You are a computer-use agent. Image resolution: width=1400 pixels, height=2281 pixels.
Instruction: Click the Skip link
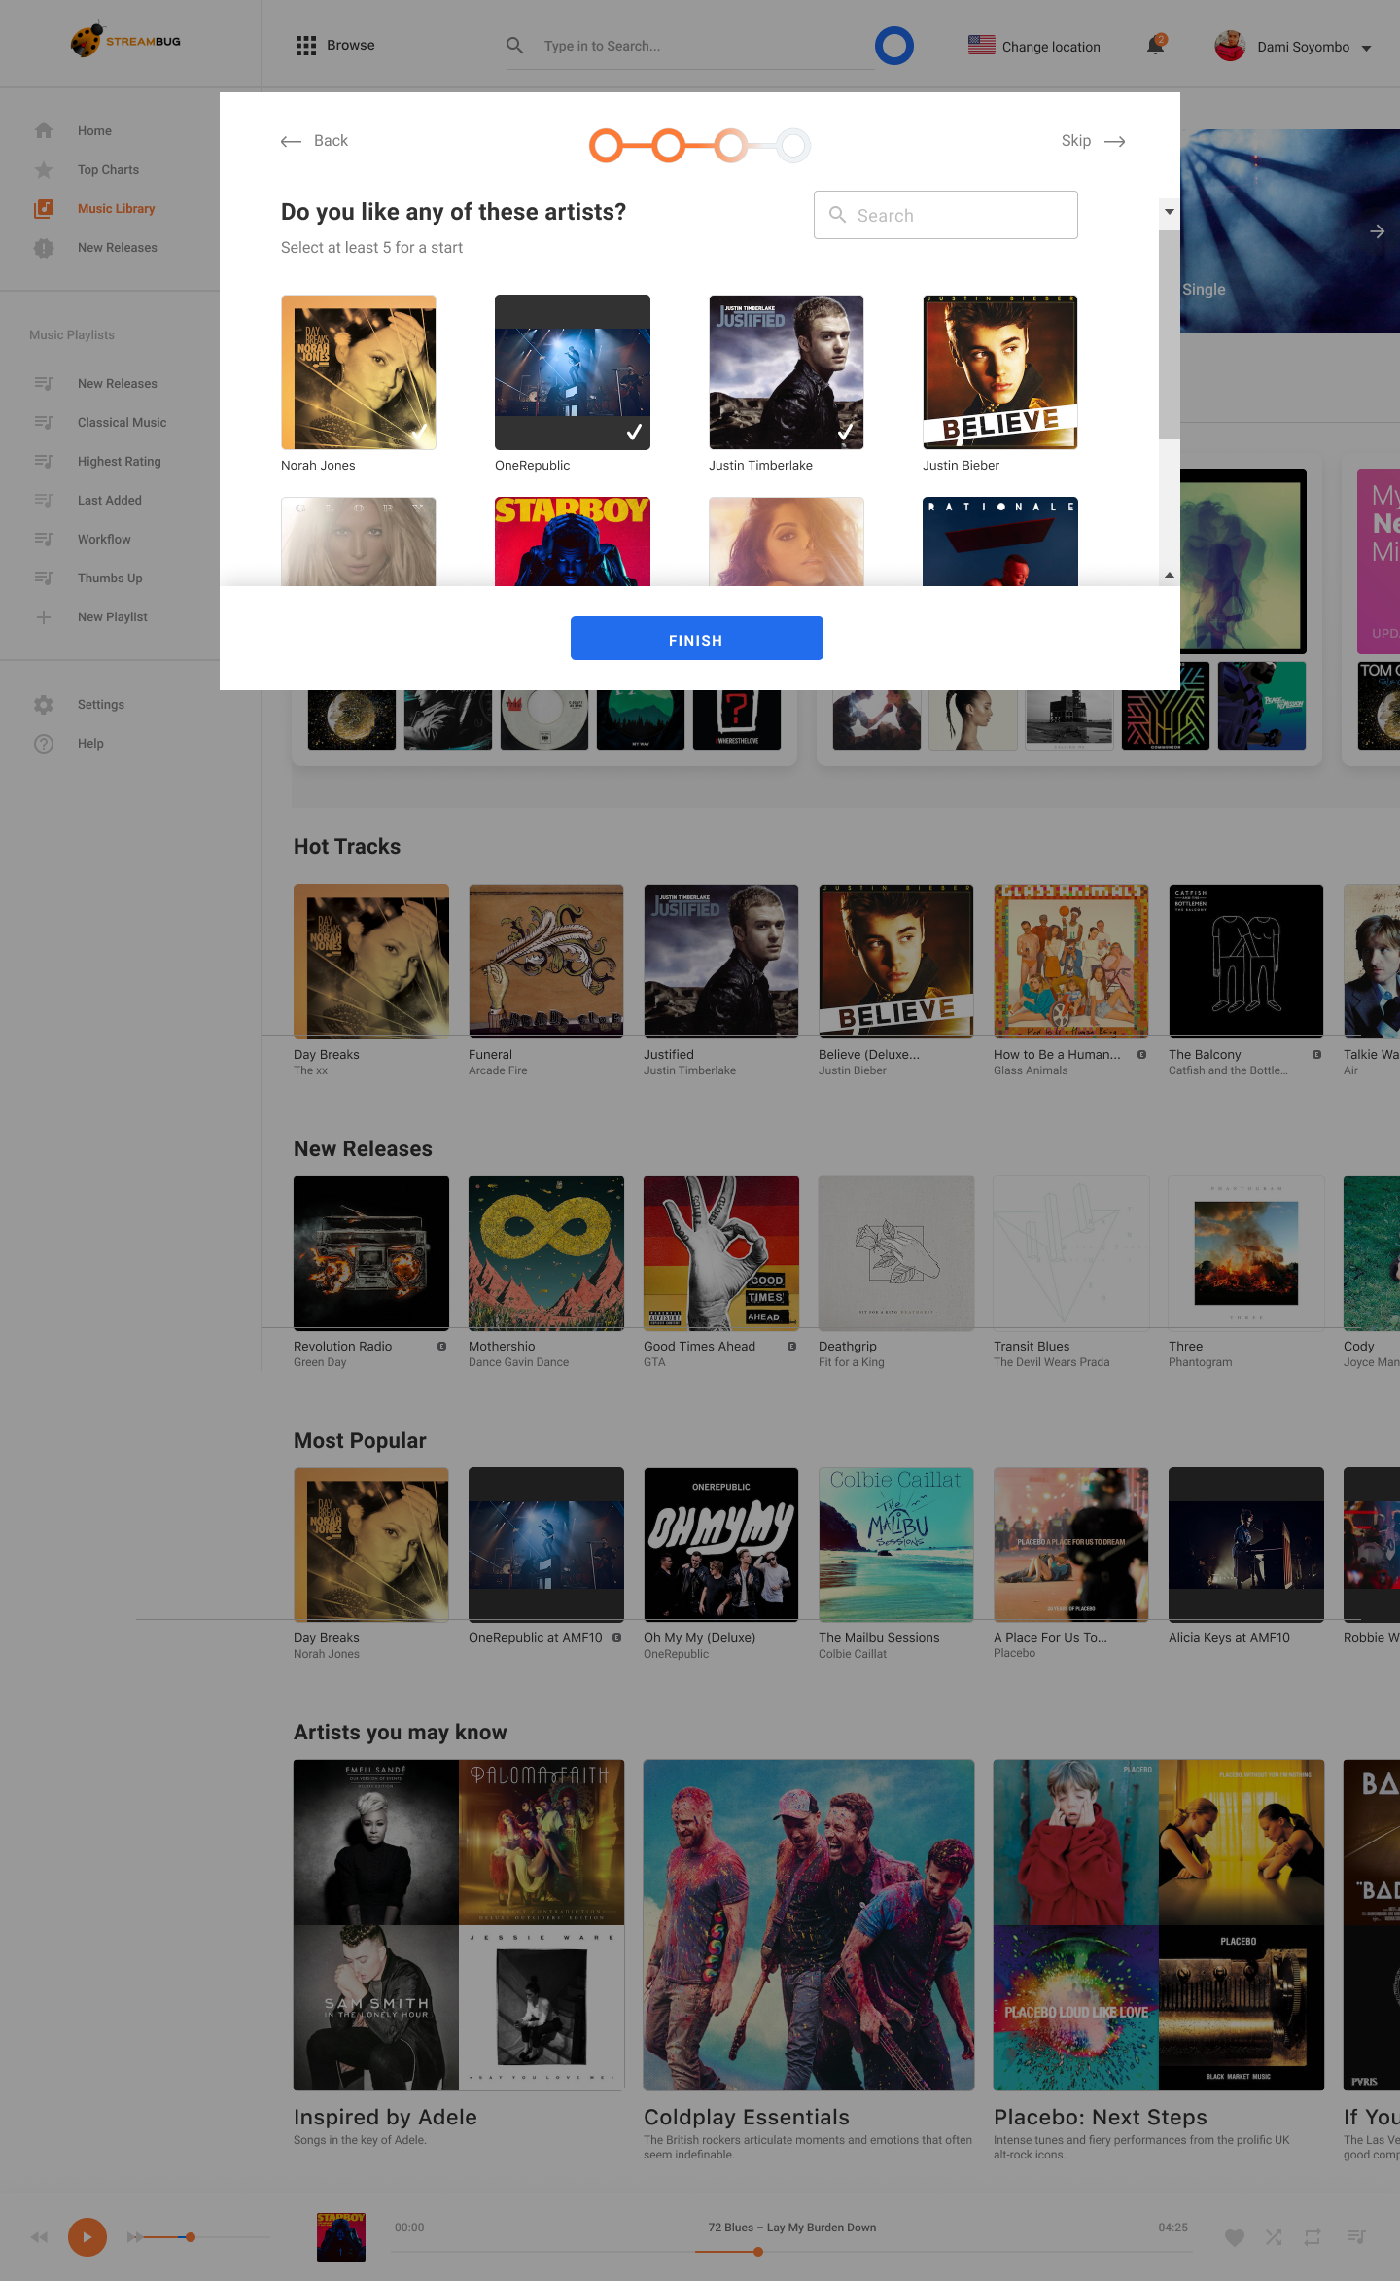(1076, 141)
